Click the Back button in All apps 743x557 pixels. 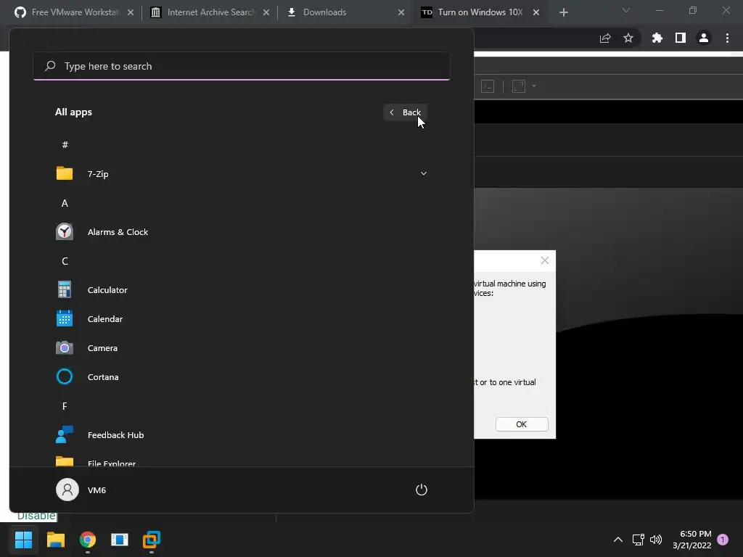[x=405, y=112]
